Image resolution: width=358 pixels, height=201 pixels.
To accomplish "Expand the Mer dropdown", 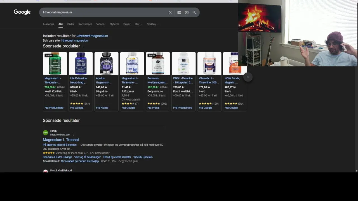I will (138, 24).
